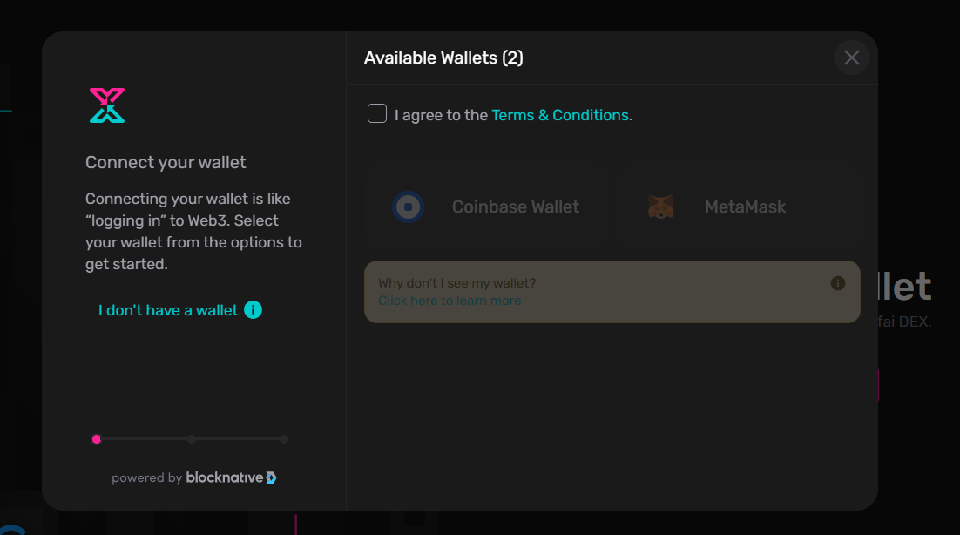Image resolution: width=960 pixels, height=535 pixels.
Task: Click the 'Why don't I see my wallet?' notice
Action: (x=612, y=292)
